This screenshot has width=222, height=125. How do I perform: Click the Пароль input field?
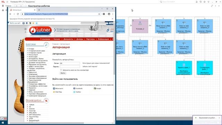click(x=70, y=66)
